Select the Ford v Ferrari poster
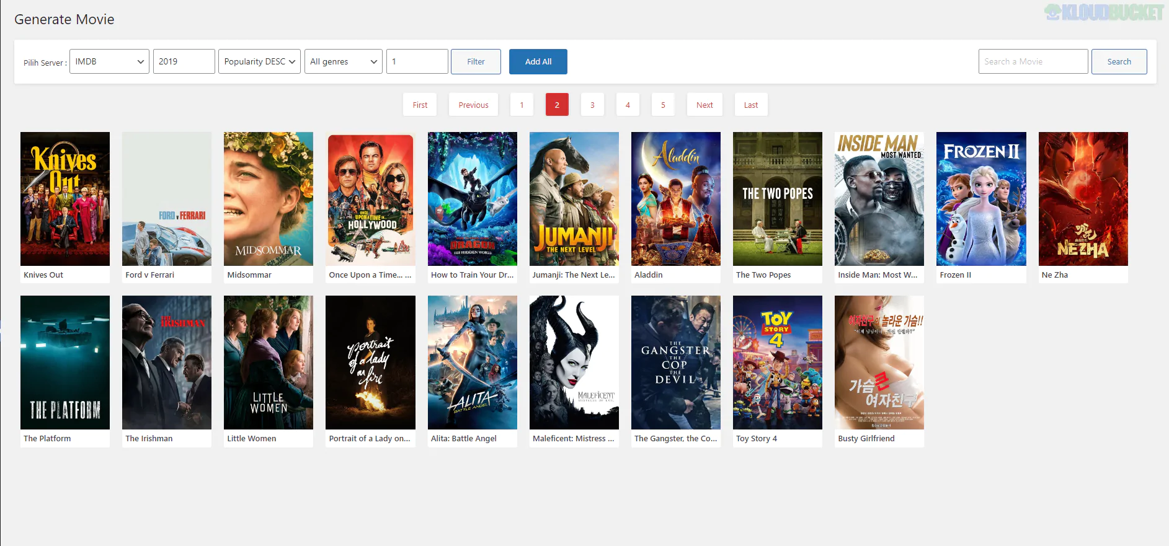Screen dimensions: 1169x546 [x=167, y=199]
